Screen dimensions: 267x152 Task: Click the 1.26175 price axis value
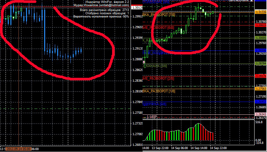pyautogui.click(x=261, y=118)
